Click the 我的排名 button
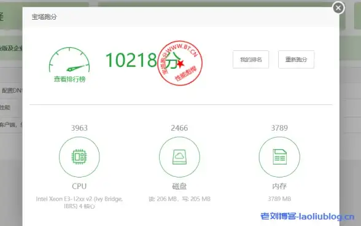The width and height of the screenshot is (361, 226). (250, 60)
